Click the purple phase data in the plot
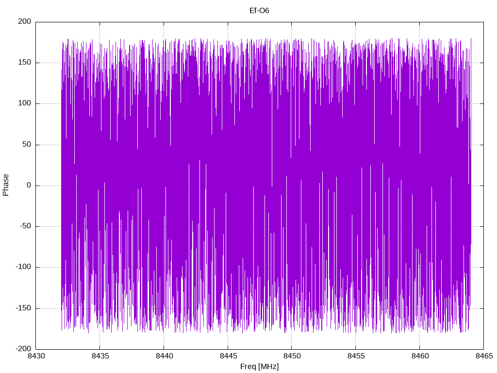 266,186
